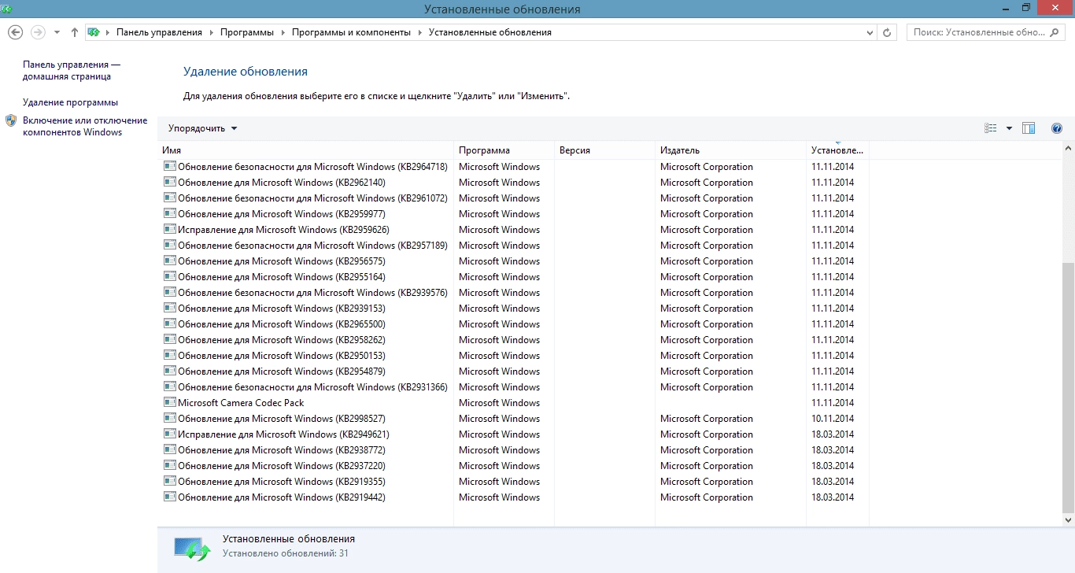Open the recent locations dropdown arrow
This screenshot has height=573, width=1075.
point(57,32)
